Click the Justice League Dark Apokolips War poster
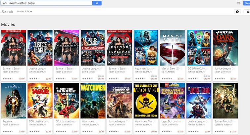Screen dimensions: 250x135 (225, 48)
